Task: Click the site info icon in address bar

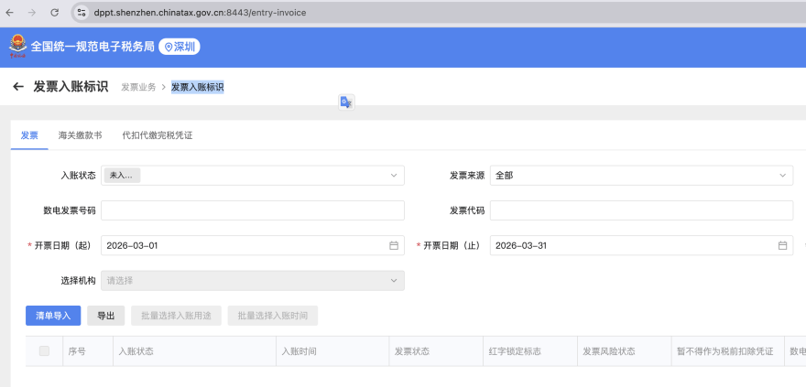Action: (82, 13)
